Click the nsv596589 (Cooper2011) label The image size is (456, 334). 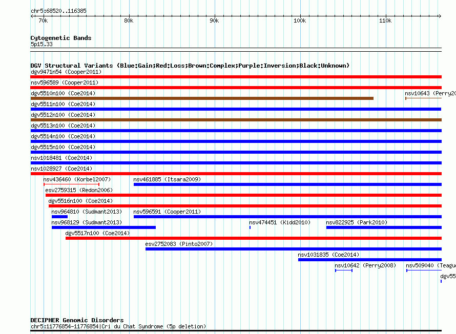(x=65, y=83)
